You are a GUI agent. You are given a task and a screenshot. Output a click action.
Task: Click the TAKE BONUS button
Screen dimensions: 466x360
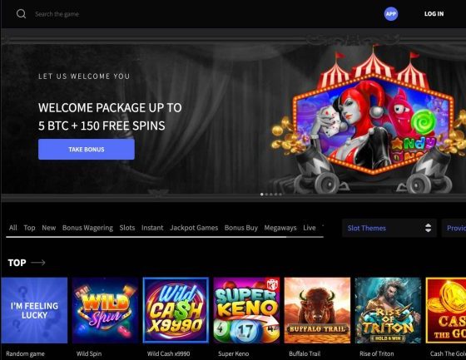(87, 149)
